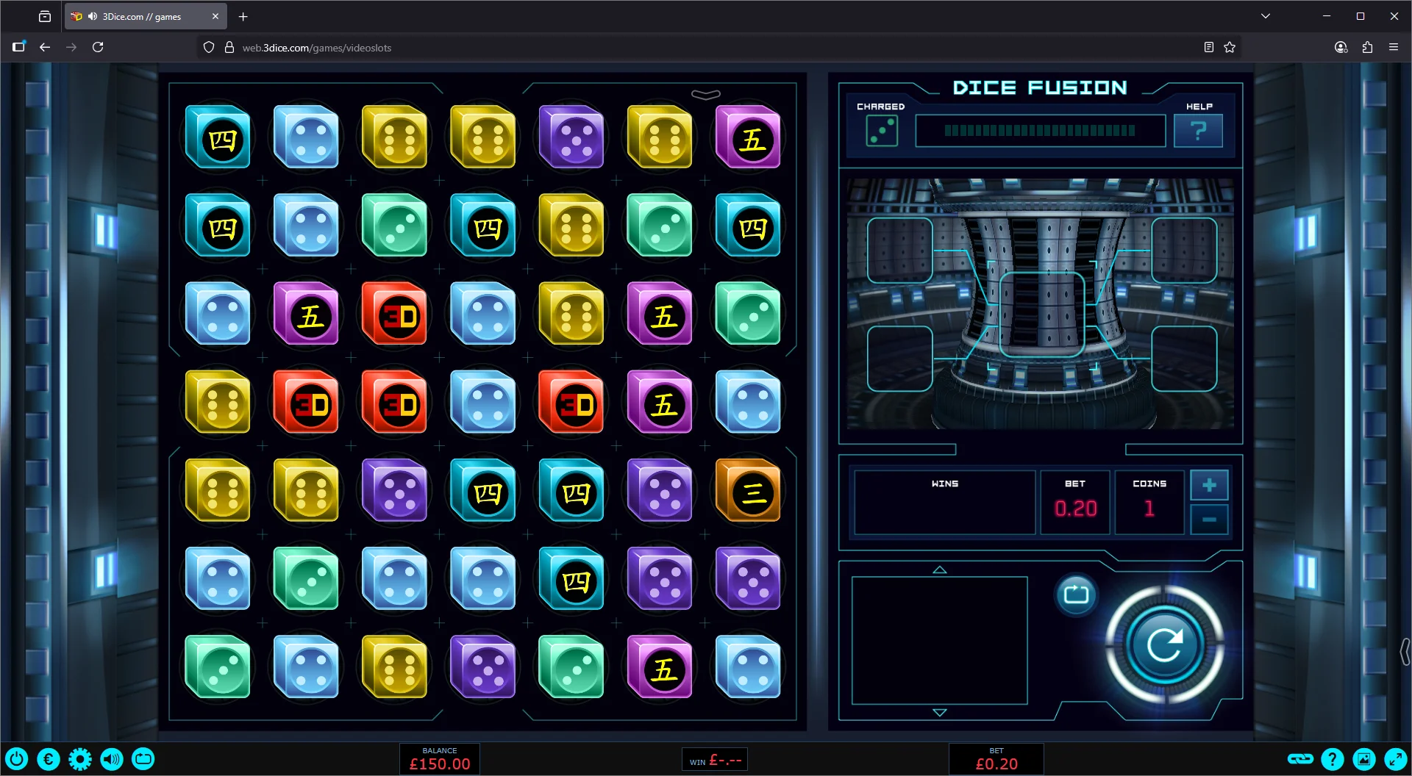Increase coins with the plus button
This screenshot has width=1412, height=776.
(x=1209, y=485)
